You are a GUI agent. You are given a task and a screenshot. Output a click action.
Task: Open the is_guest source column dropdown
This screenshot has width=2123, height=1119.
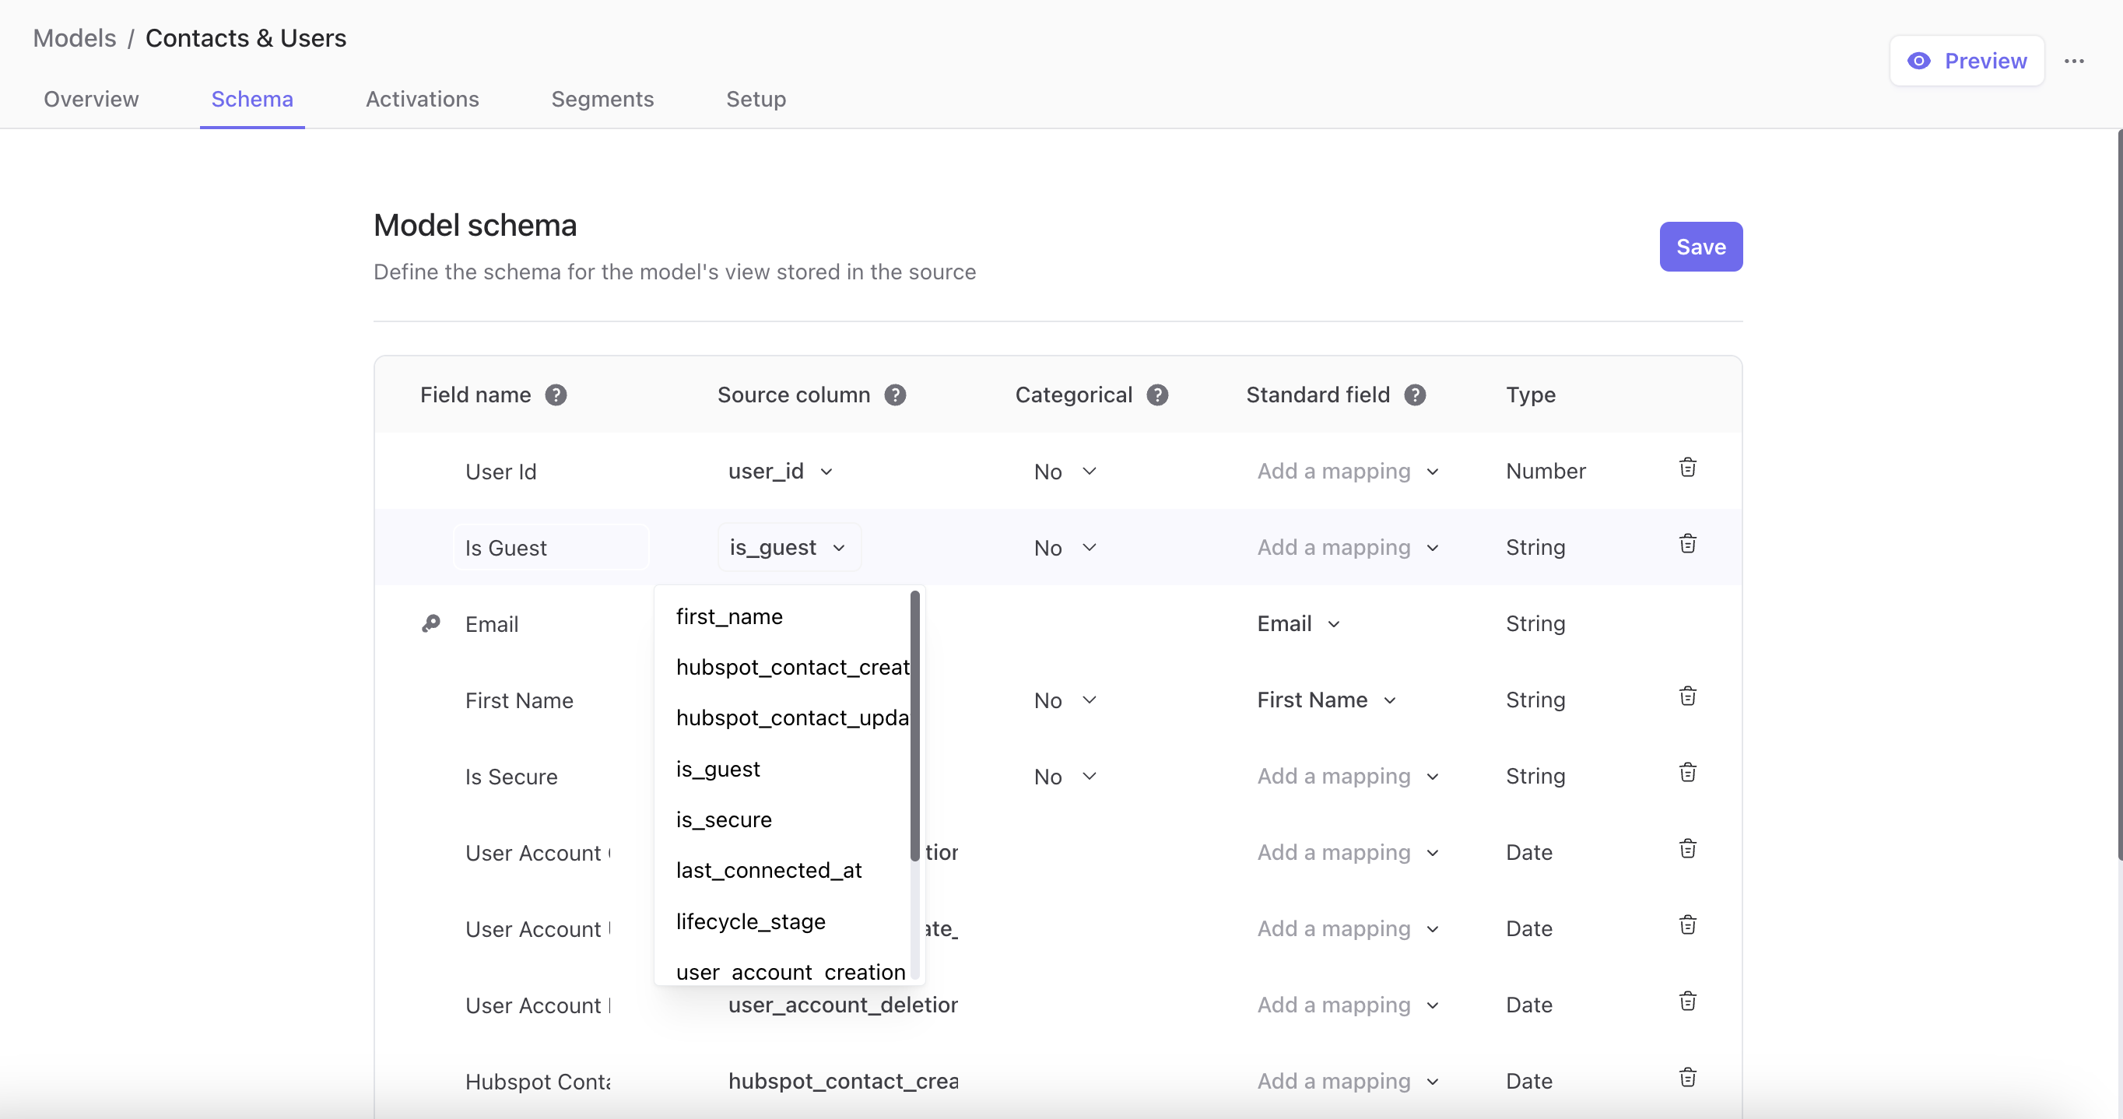[x=788, y=548]
